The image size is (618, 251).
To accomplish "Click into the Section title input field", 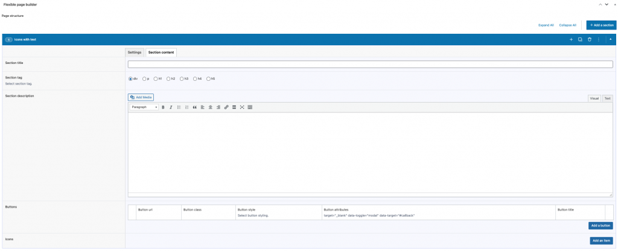I will tap(371, 64).
